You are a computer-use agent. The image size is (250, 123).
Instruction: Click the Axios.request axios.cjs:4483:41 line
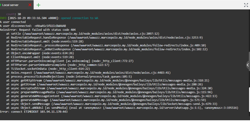88,73
